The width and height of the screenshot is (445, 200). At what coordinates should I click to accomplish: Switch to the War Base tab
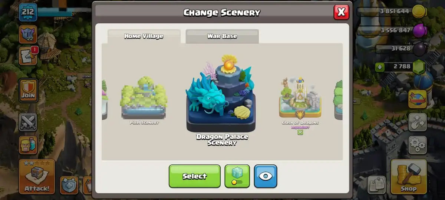coord(222,36)
